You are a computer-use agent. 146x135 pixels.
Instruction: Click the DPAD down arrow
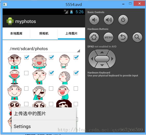[102, 65]
